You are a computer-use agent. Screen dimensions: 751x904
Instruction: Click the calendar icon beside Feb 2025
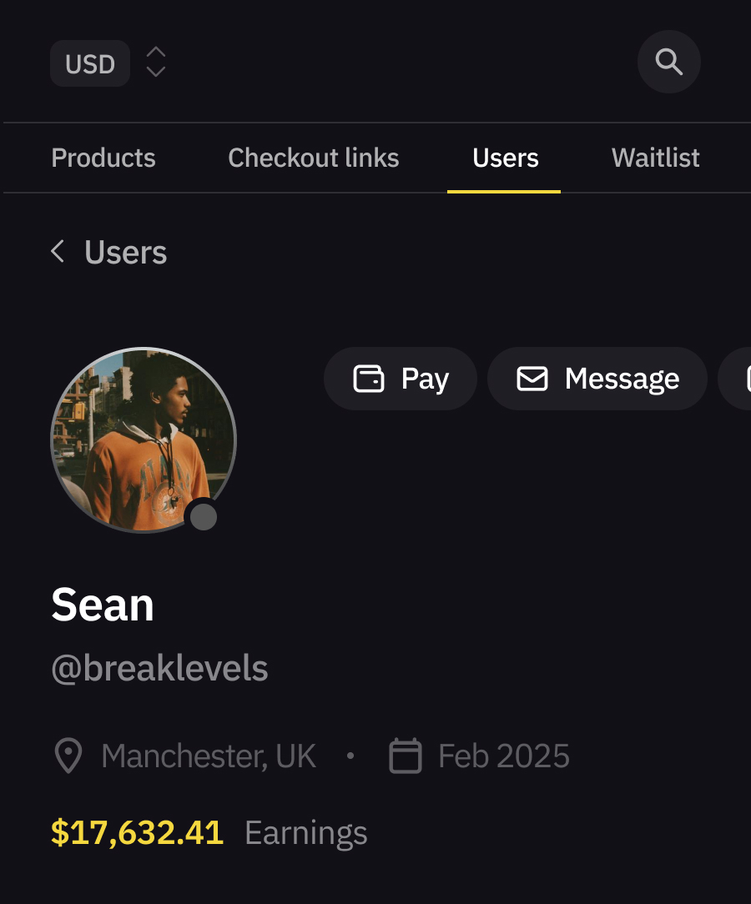[x=406, y=756]
